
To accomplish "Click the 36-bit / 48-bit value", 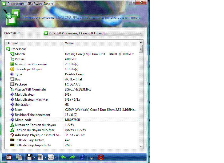I will click(x=75, y=135).
